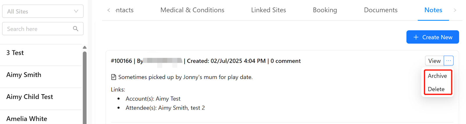The image size is (466, 124).
Task: Select the Notes tab
Action: click(x=433, y=10)
